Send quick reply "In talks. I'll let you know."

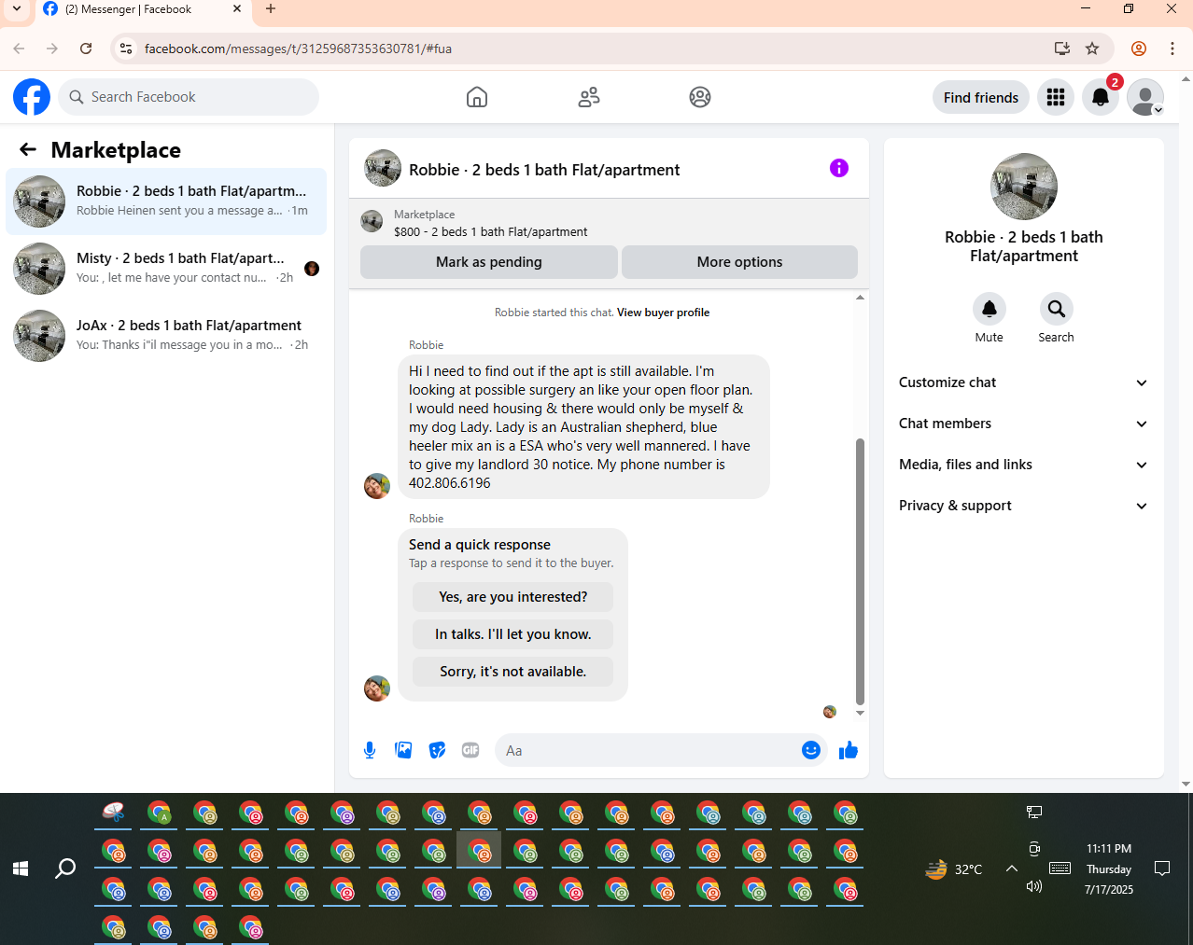pos(513,634)
